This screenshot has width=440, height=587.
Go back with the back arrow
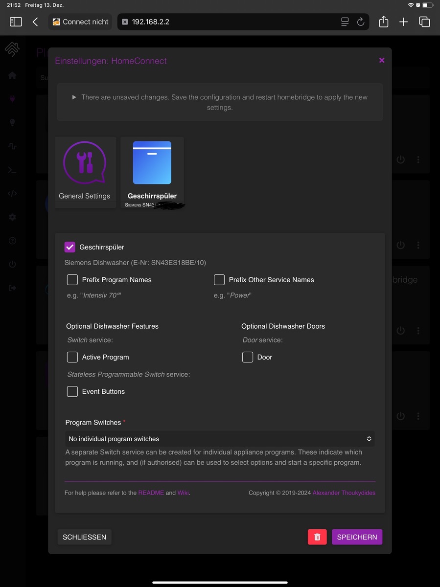point(35,22)
